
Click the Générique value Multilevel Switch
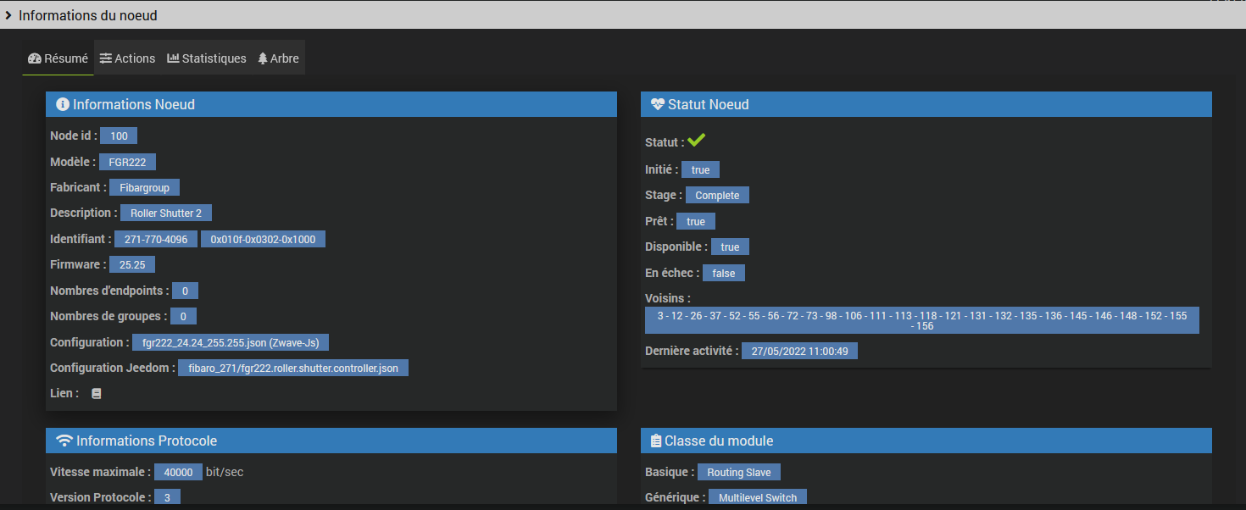click(758, 498)
